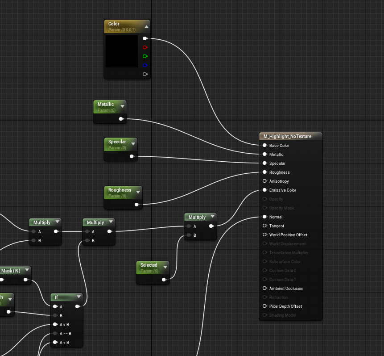
Task: Click the green channel output pin on Color node
Action: pyautogui.click(x=145, y=56)
